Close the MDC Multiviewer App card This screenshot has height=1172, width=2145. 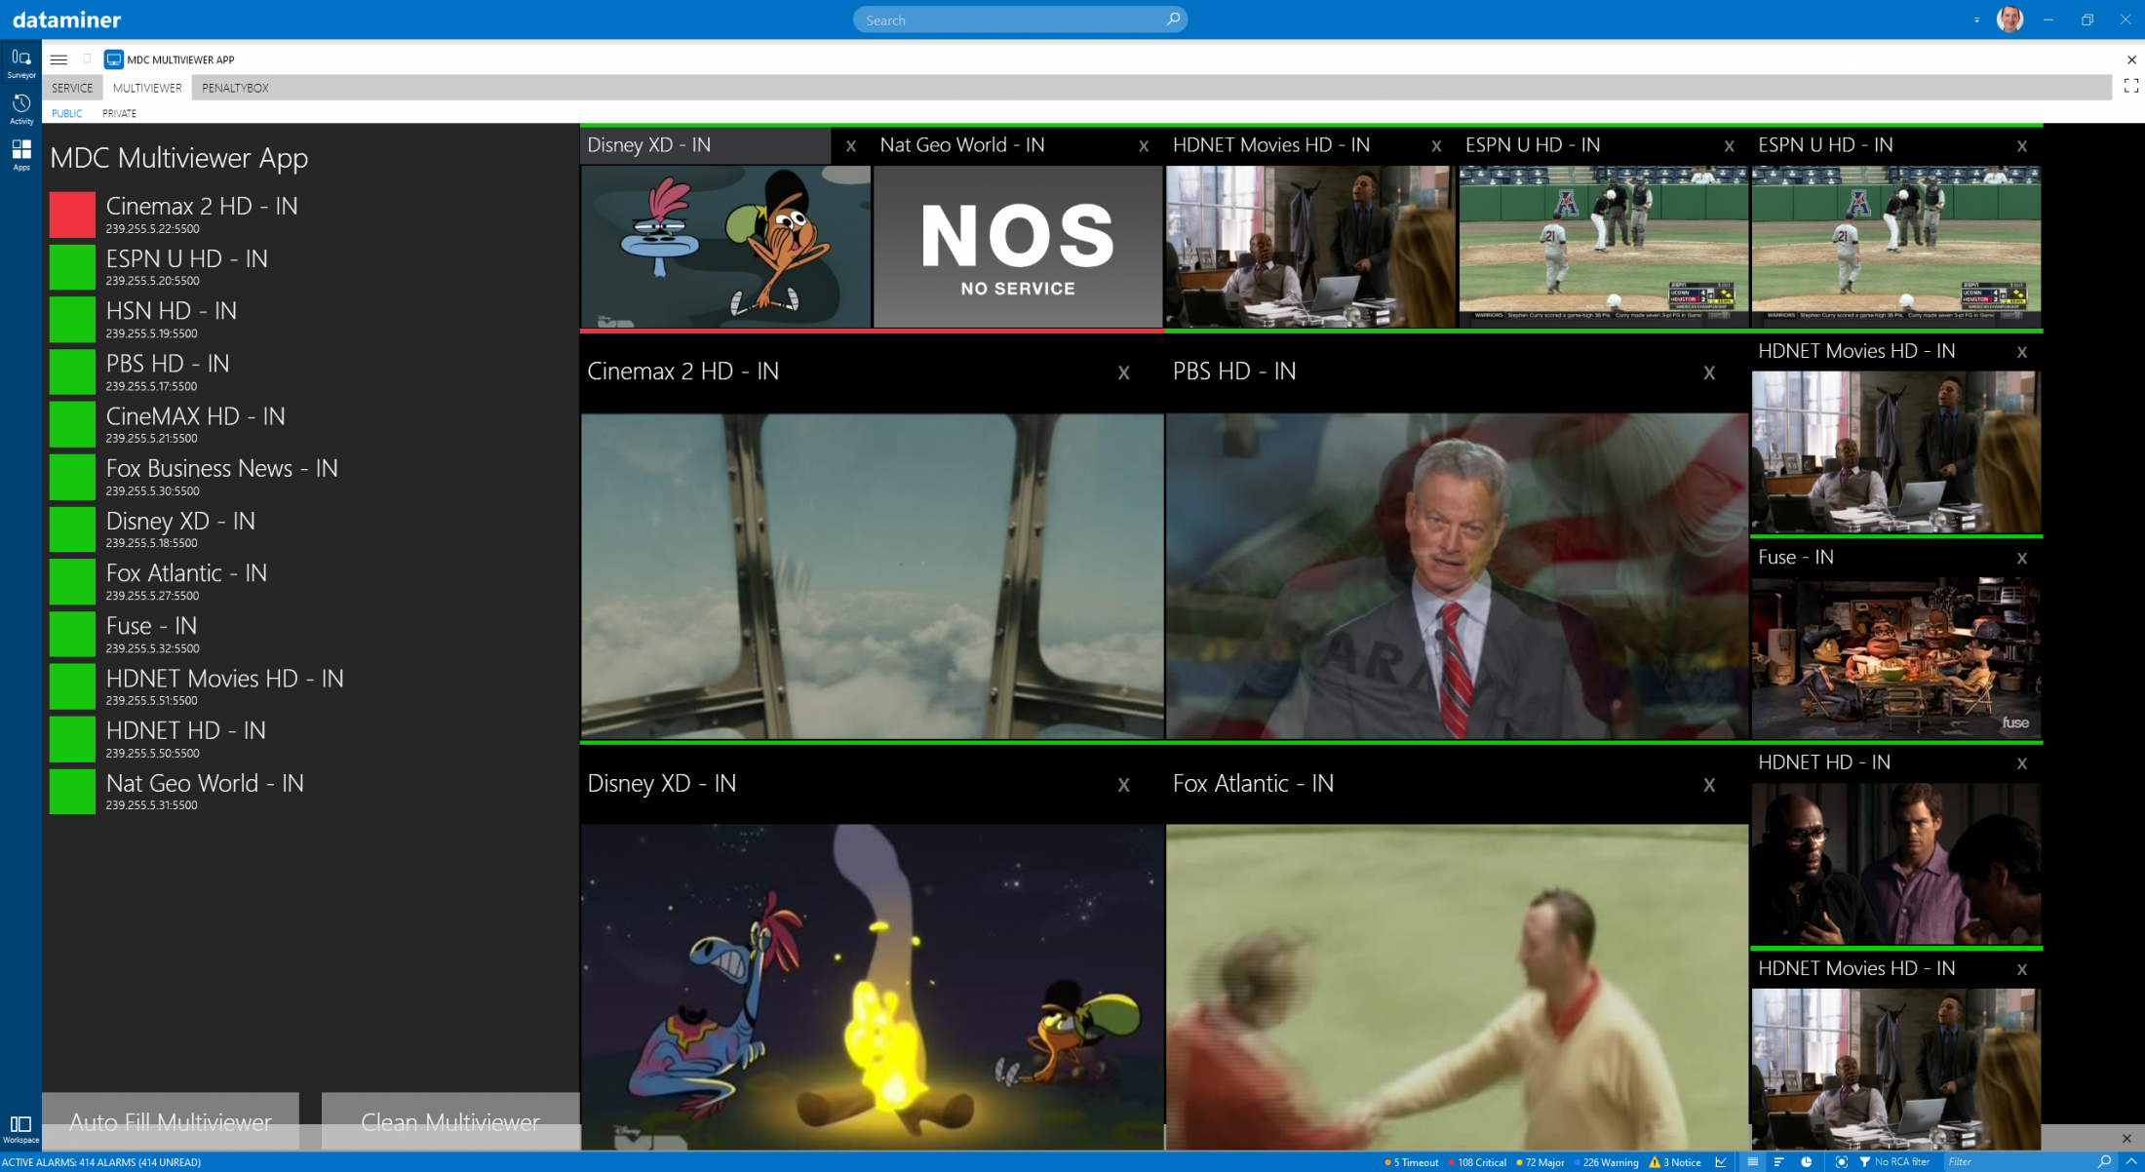[x=2131, y=59]
